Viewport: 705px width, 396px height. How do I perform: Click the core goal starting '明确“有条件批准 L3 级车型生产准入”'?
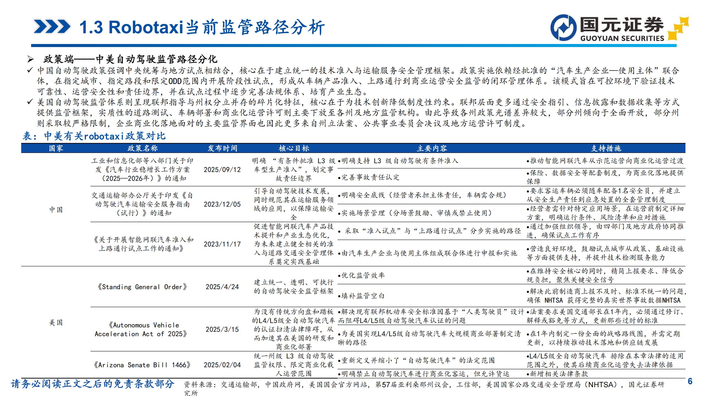(294, 170)
